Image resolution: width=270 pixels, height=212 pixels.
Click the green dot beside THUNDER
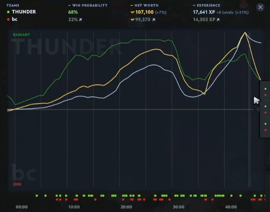(x=8, y=12)
